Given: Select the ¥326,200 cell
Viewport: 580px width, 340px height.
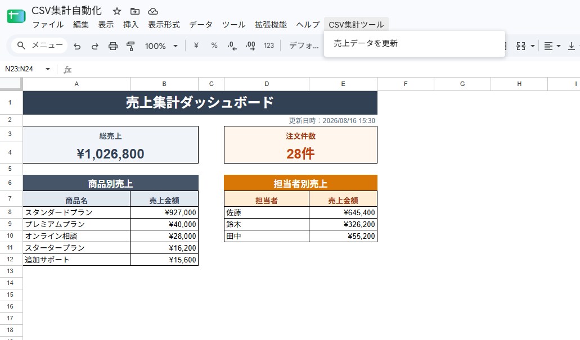Looking at the screenshot, I should 343,224.
